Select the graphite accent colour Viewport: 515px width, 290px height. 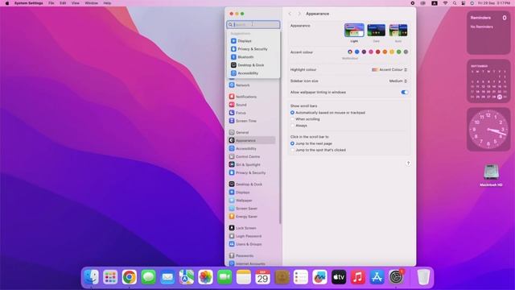(x=406, y=52)
